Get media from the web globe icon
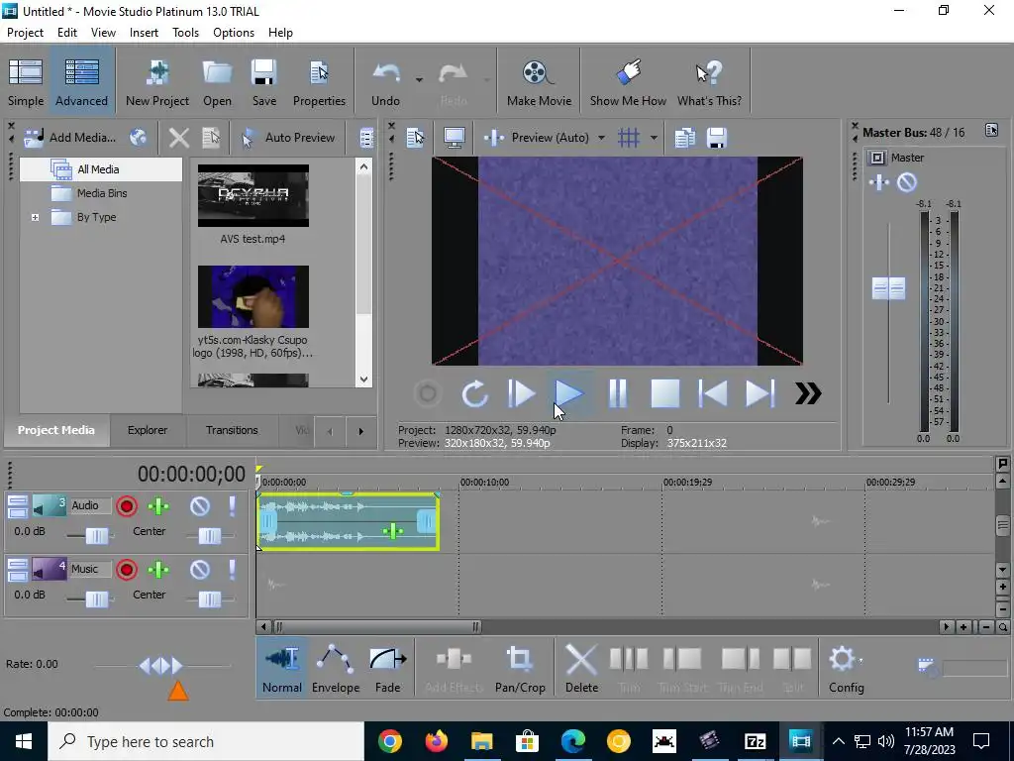Screen dimensions: 1014x761 click(138, 137)
